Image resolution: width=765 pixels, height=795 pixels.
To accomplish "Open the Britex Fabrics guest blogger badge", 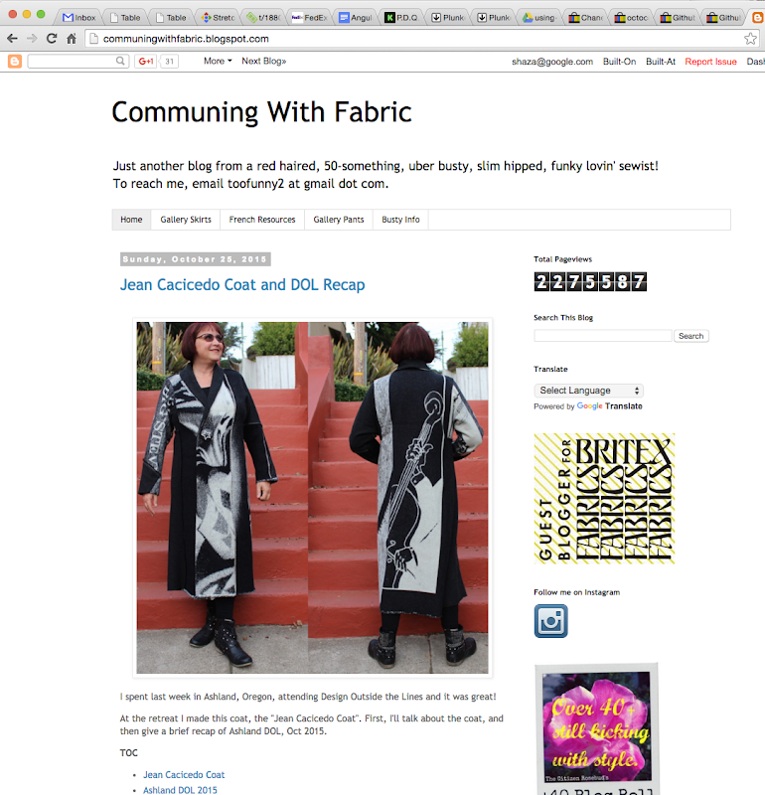I will [x=604, y=499].
